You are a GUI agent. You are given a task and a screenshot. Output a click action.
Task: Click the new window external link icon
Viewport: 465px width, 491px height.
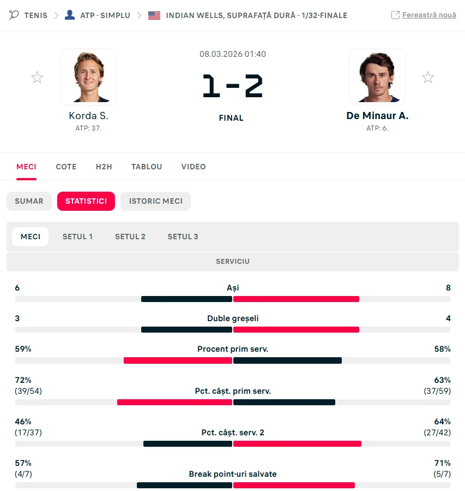[396, 15]
